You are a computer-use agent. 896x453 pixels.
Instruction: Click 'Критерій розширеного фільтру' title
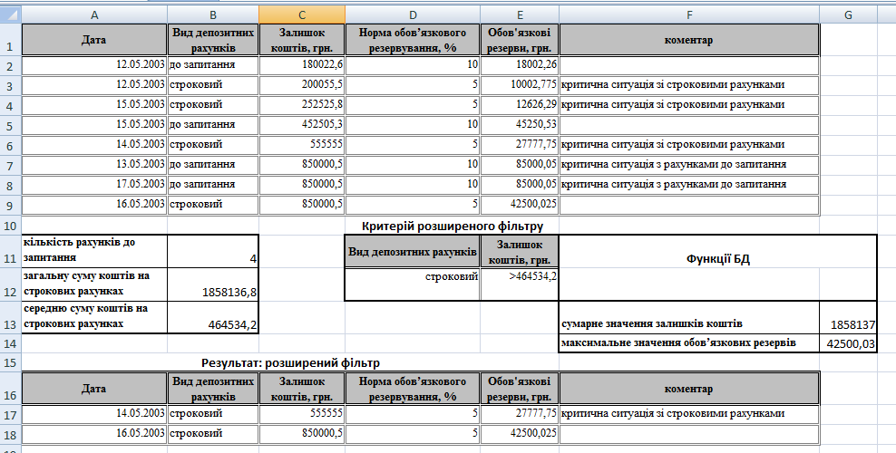tap(453, 226)
